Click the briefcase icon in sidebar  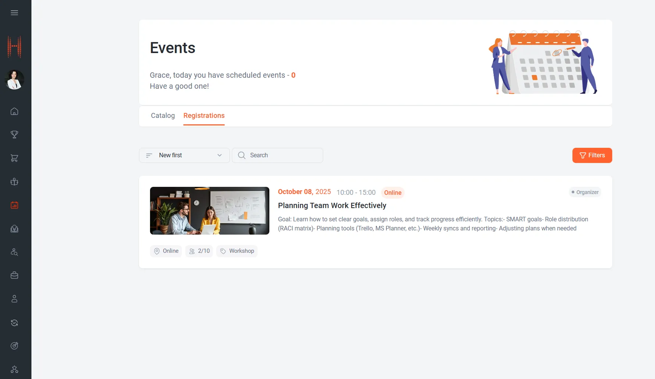[x=14, y=276]
